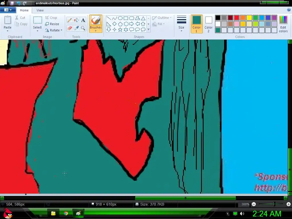Click the zoom in plus button
Screen dimensions: 292x219
click(289, 204)
